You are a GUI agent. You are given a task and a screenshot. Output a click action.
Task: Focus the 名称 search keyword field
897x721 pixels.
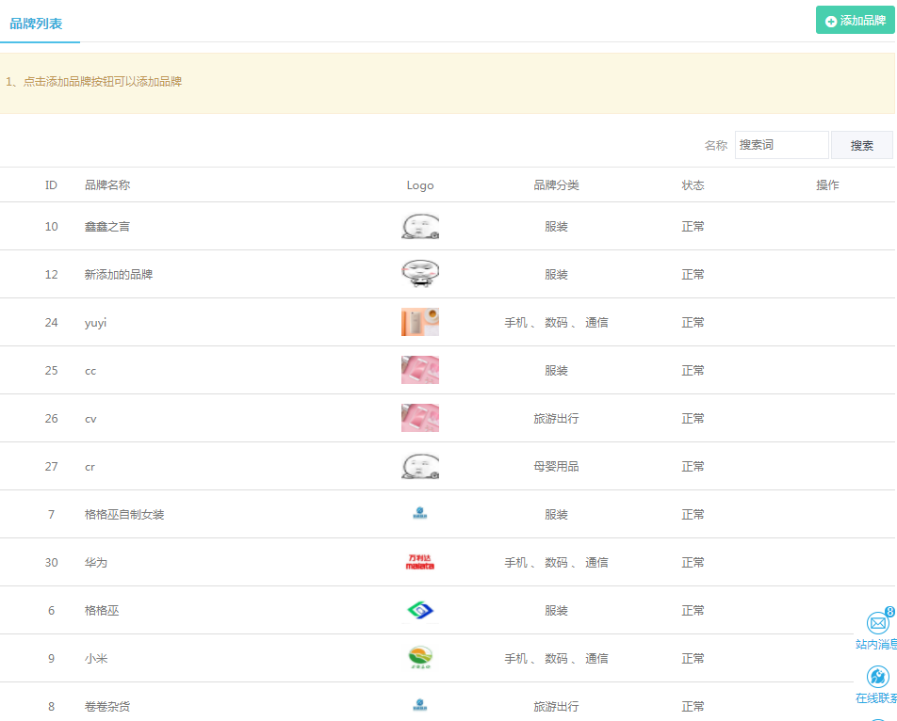pyautogui.click(x=781, y=145)
